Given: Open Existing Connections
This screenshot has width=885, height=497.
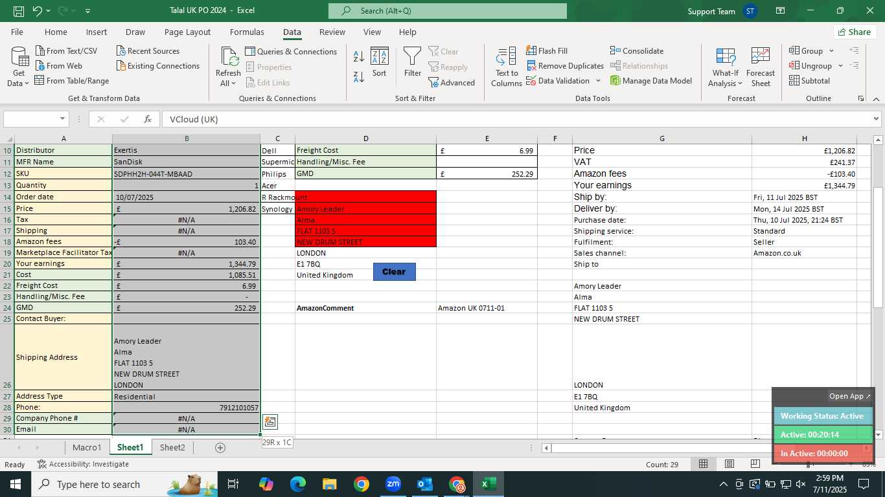Looking at the screenshot, I should tap(158, 66).
